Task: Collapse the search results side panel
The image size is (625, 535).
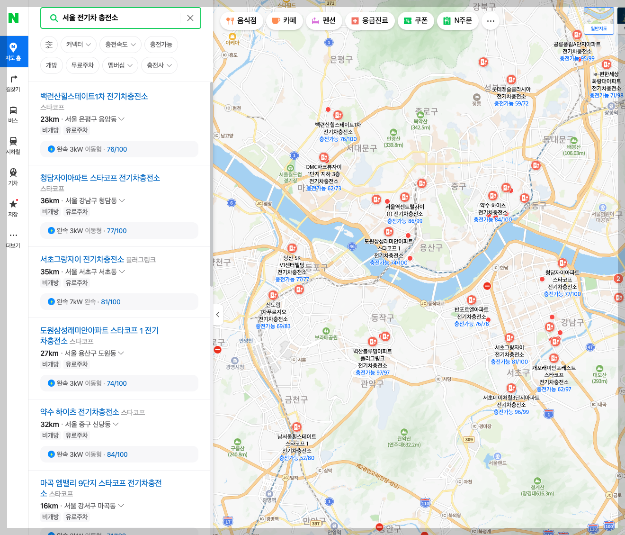Action: pos(218,315)
